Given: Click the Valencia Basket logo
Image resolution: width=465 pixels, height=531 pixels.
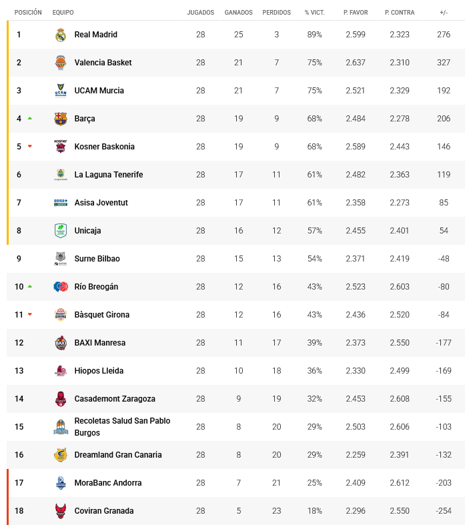Looking at the screenshot, I should point(61,63).
